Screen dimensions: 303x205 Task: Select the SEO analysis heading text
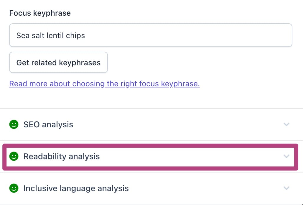coord(48,124)
